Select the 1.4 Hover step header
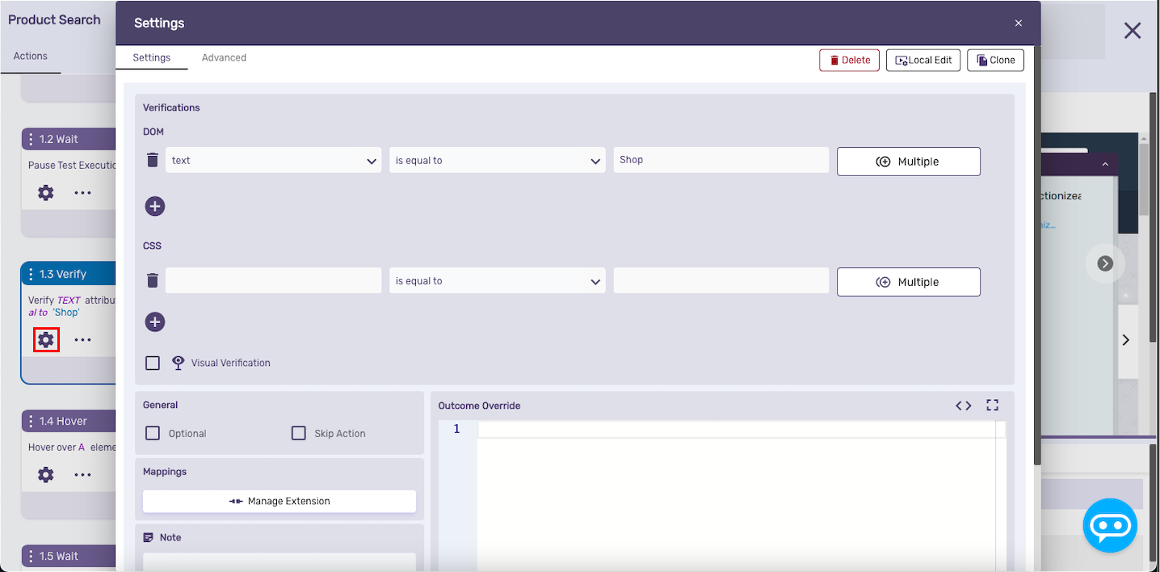 pos(69,421)
